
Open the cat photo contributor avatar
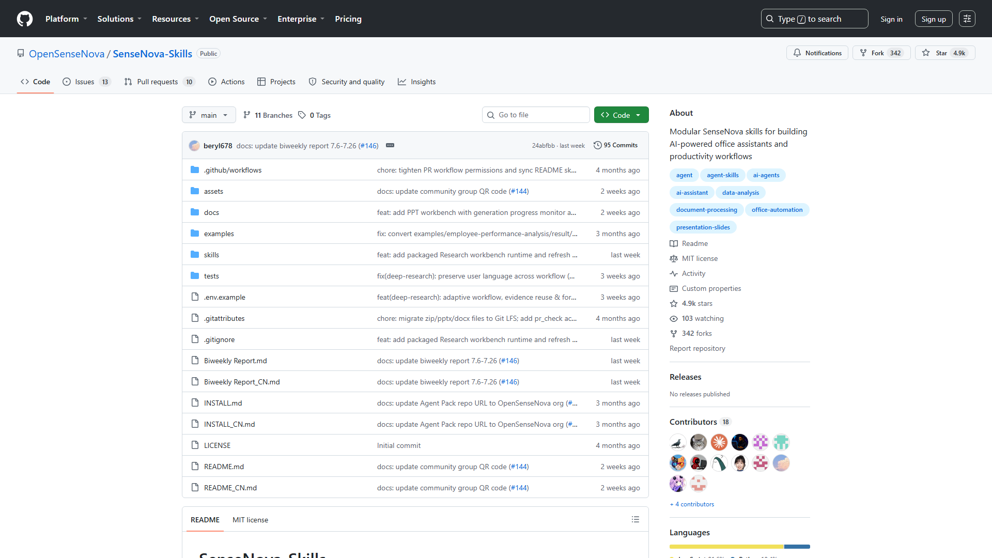click(x=699, y=442)
